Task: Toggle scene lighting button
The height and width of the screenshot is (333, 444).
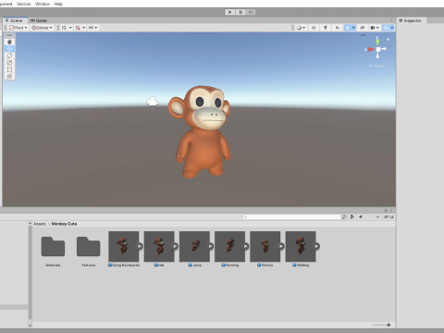Action: click(326, 28)
